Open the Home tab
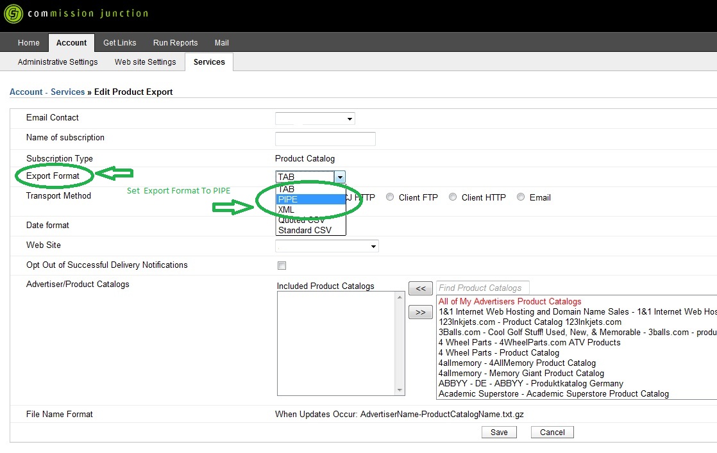 pyautogui.click(x=28, y=42)
